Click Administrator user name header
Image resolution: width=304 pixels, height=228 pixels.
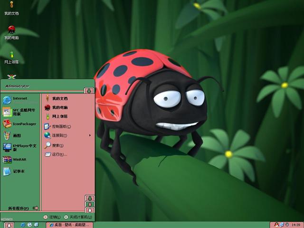17,86
